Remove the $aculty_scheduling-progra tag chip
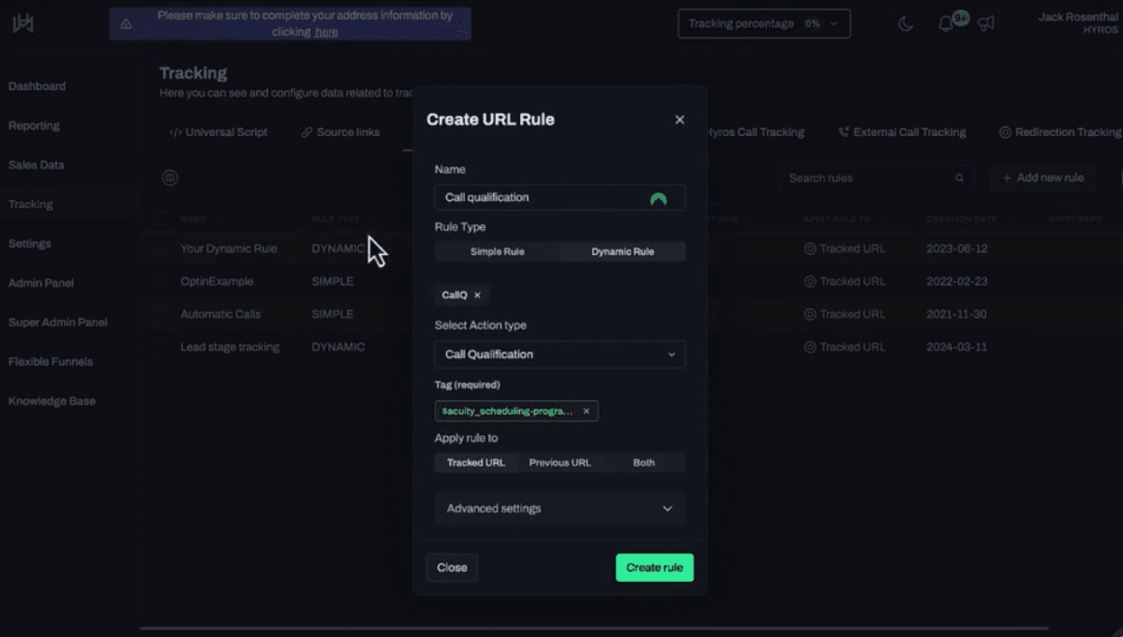1123x637 pixels. 586,412
